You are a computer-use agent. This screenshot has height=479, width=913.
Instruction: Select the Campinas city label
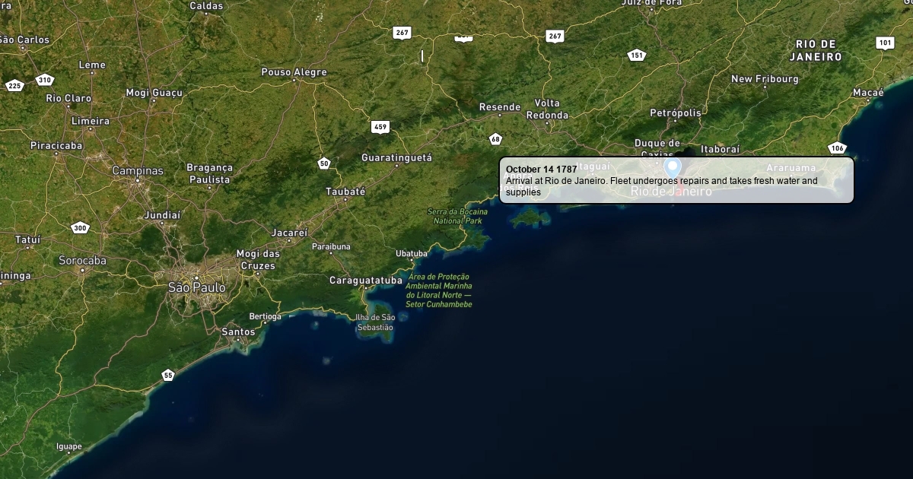click(x=138, y=171)
